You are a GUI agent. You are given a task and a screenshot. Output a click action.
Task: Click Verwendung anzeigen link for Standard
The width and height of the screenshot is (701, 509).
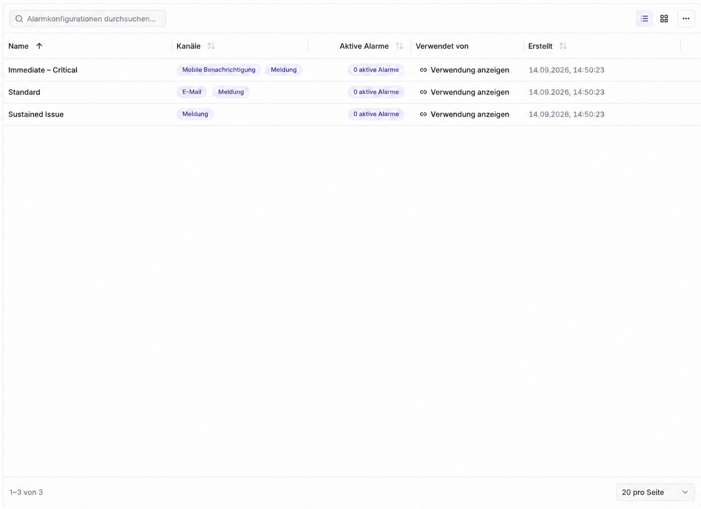point(464,92)
